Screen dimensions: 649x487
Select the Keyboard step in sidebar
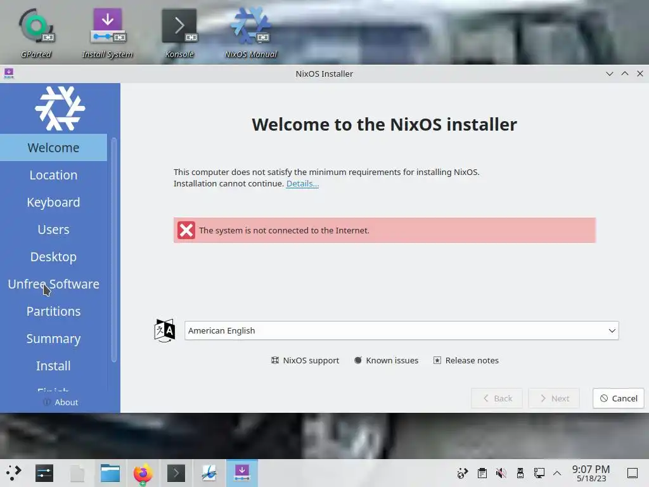[53, 202]
